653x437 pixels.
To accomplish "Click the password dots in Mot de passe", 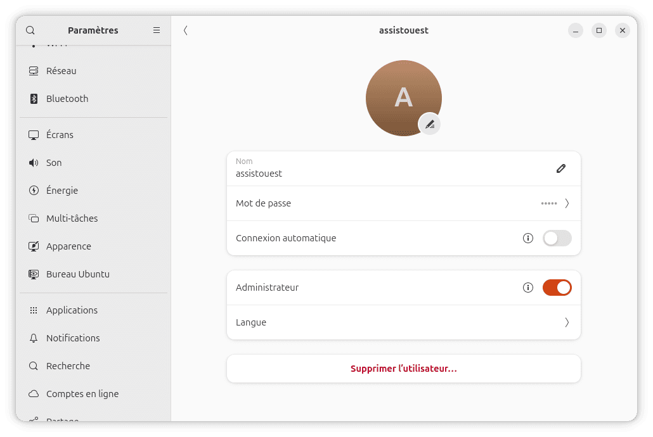I will (x=549, y=203).
